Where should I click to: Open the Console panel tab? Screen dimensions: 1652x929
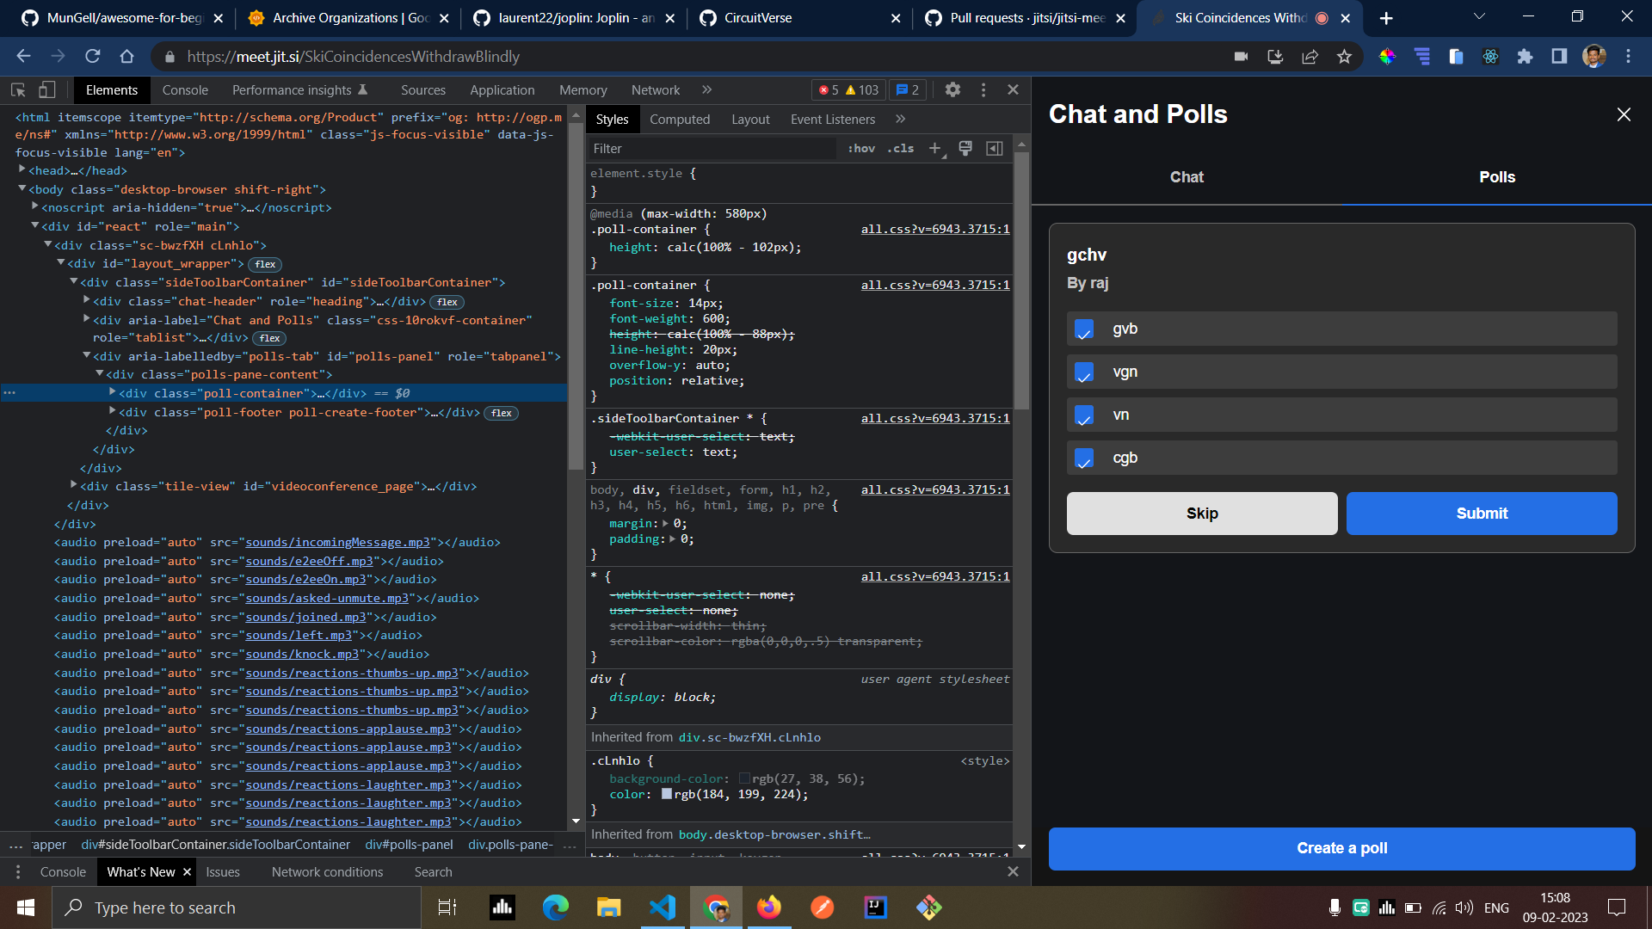coord(185,90)
